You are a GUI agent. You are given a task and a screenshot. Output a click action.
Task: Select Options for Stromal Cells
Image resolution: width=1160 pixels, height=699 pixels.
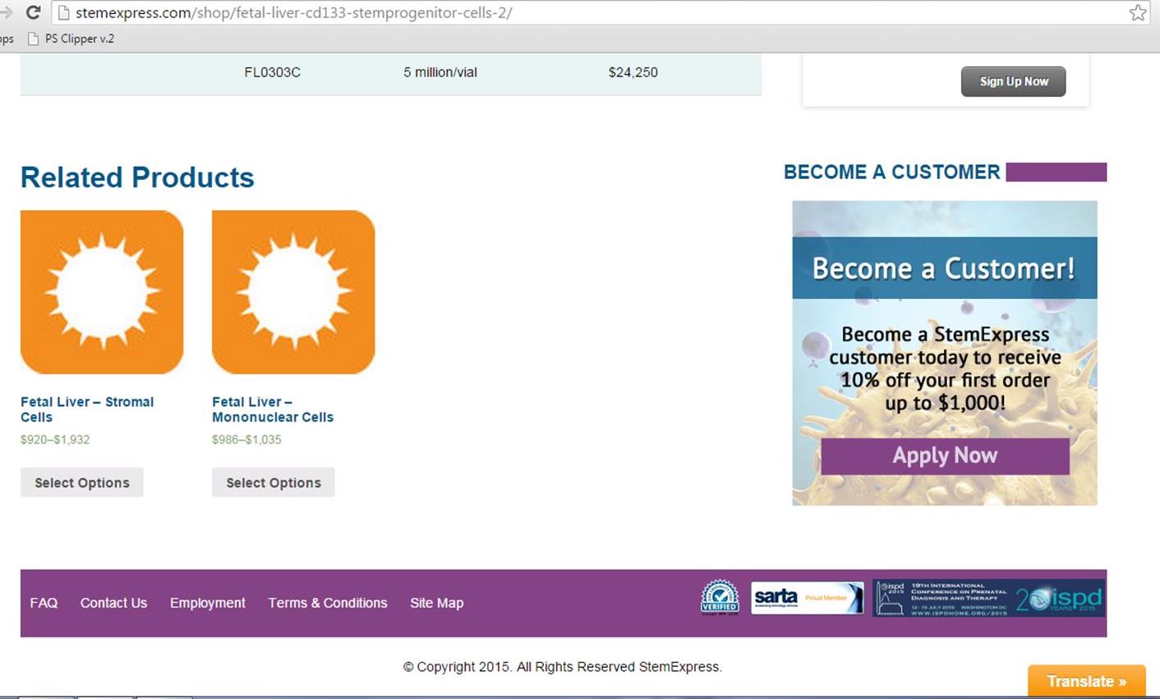[x=82, y=482]
